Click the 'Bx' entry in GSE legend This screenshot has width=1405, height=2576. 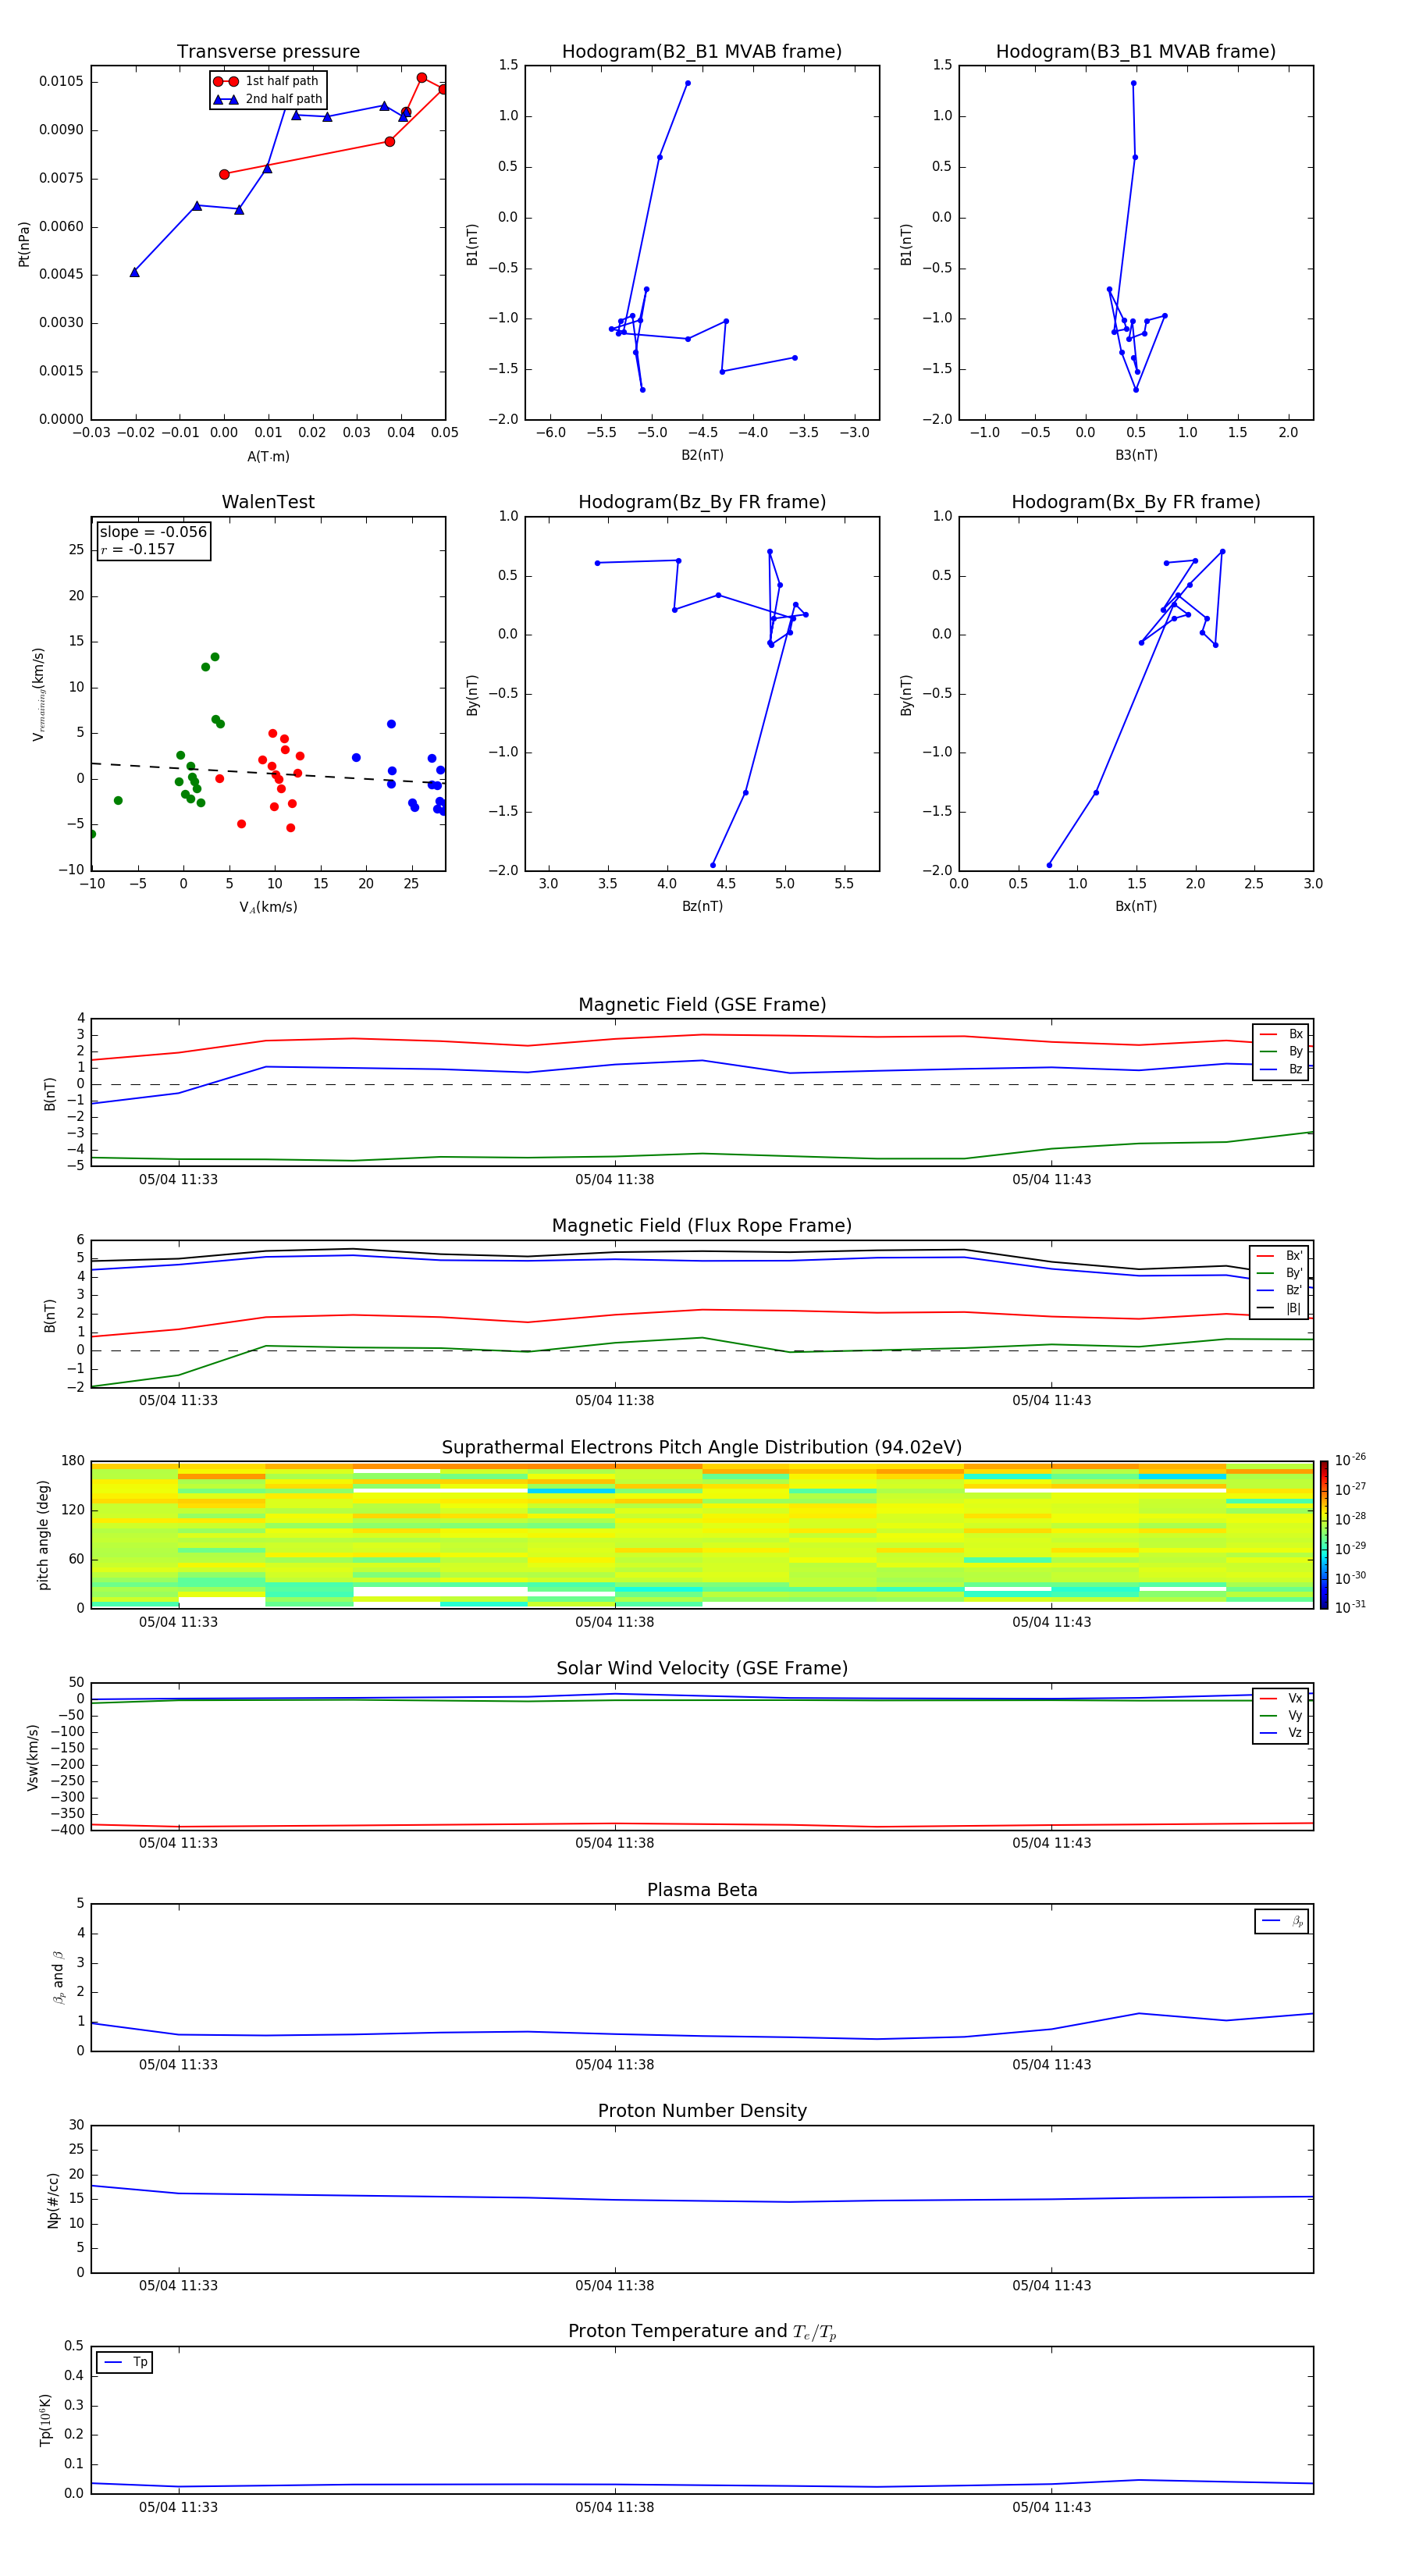pos(1282,1035)
